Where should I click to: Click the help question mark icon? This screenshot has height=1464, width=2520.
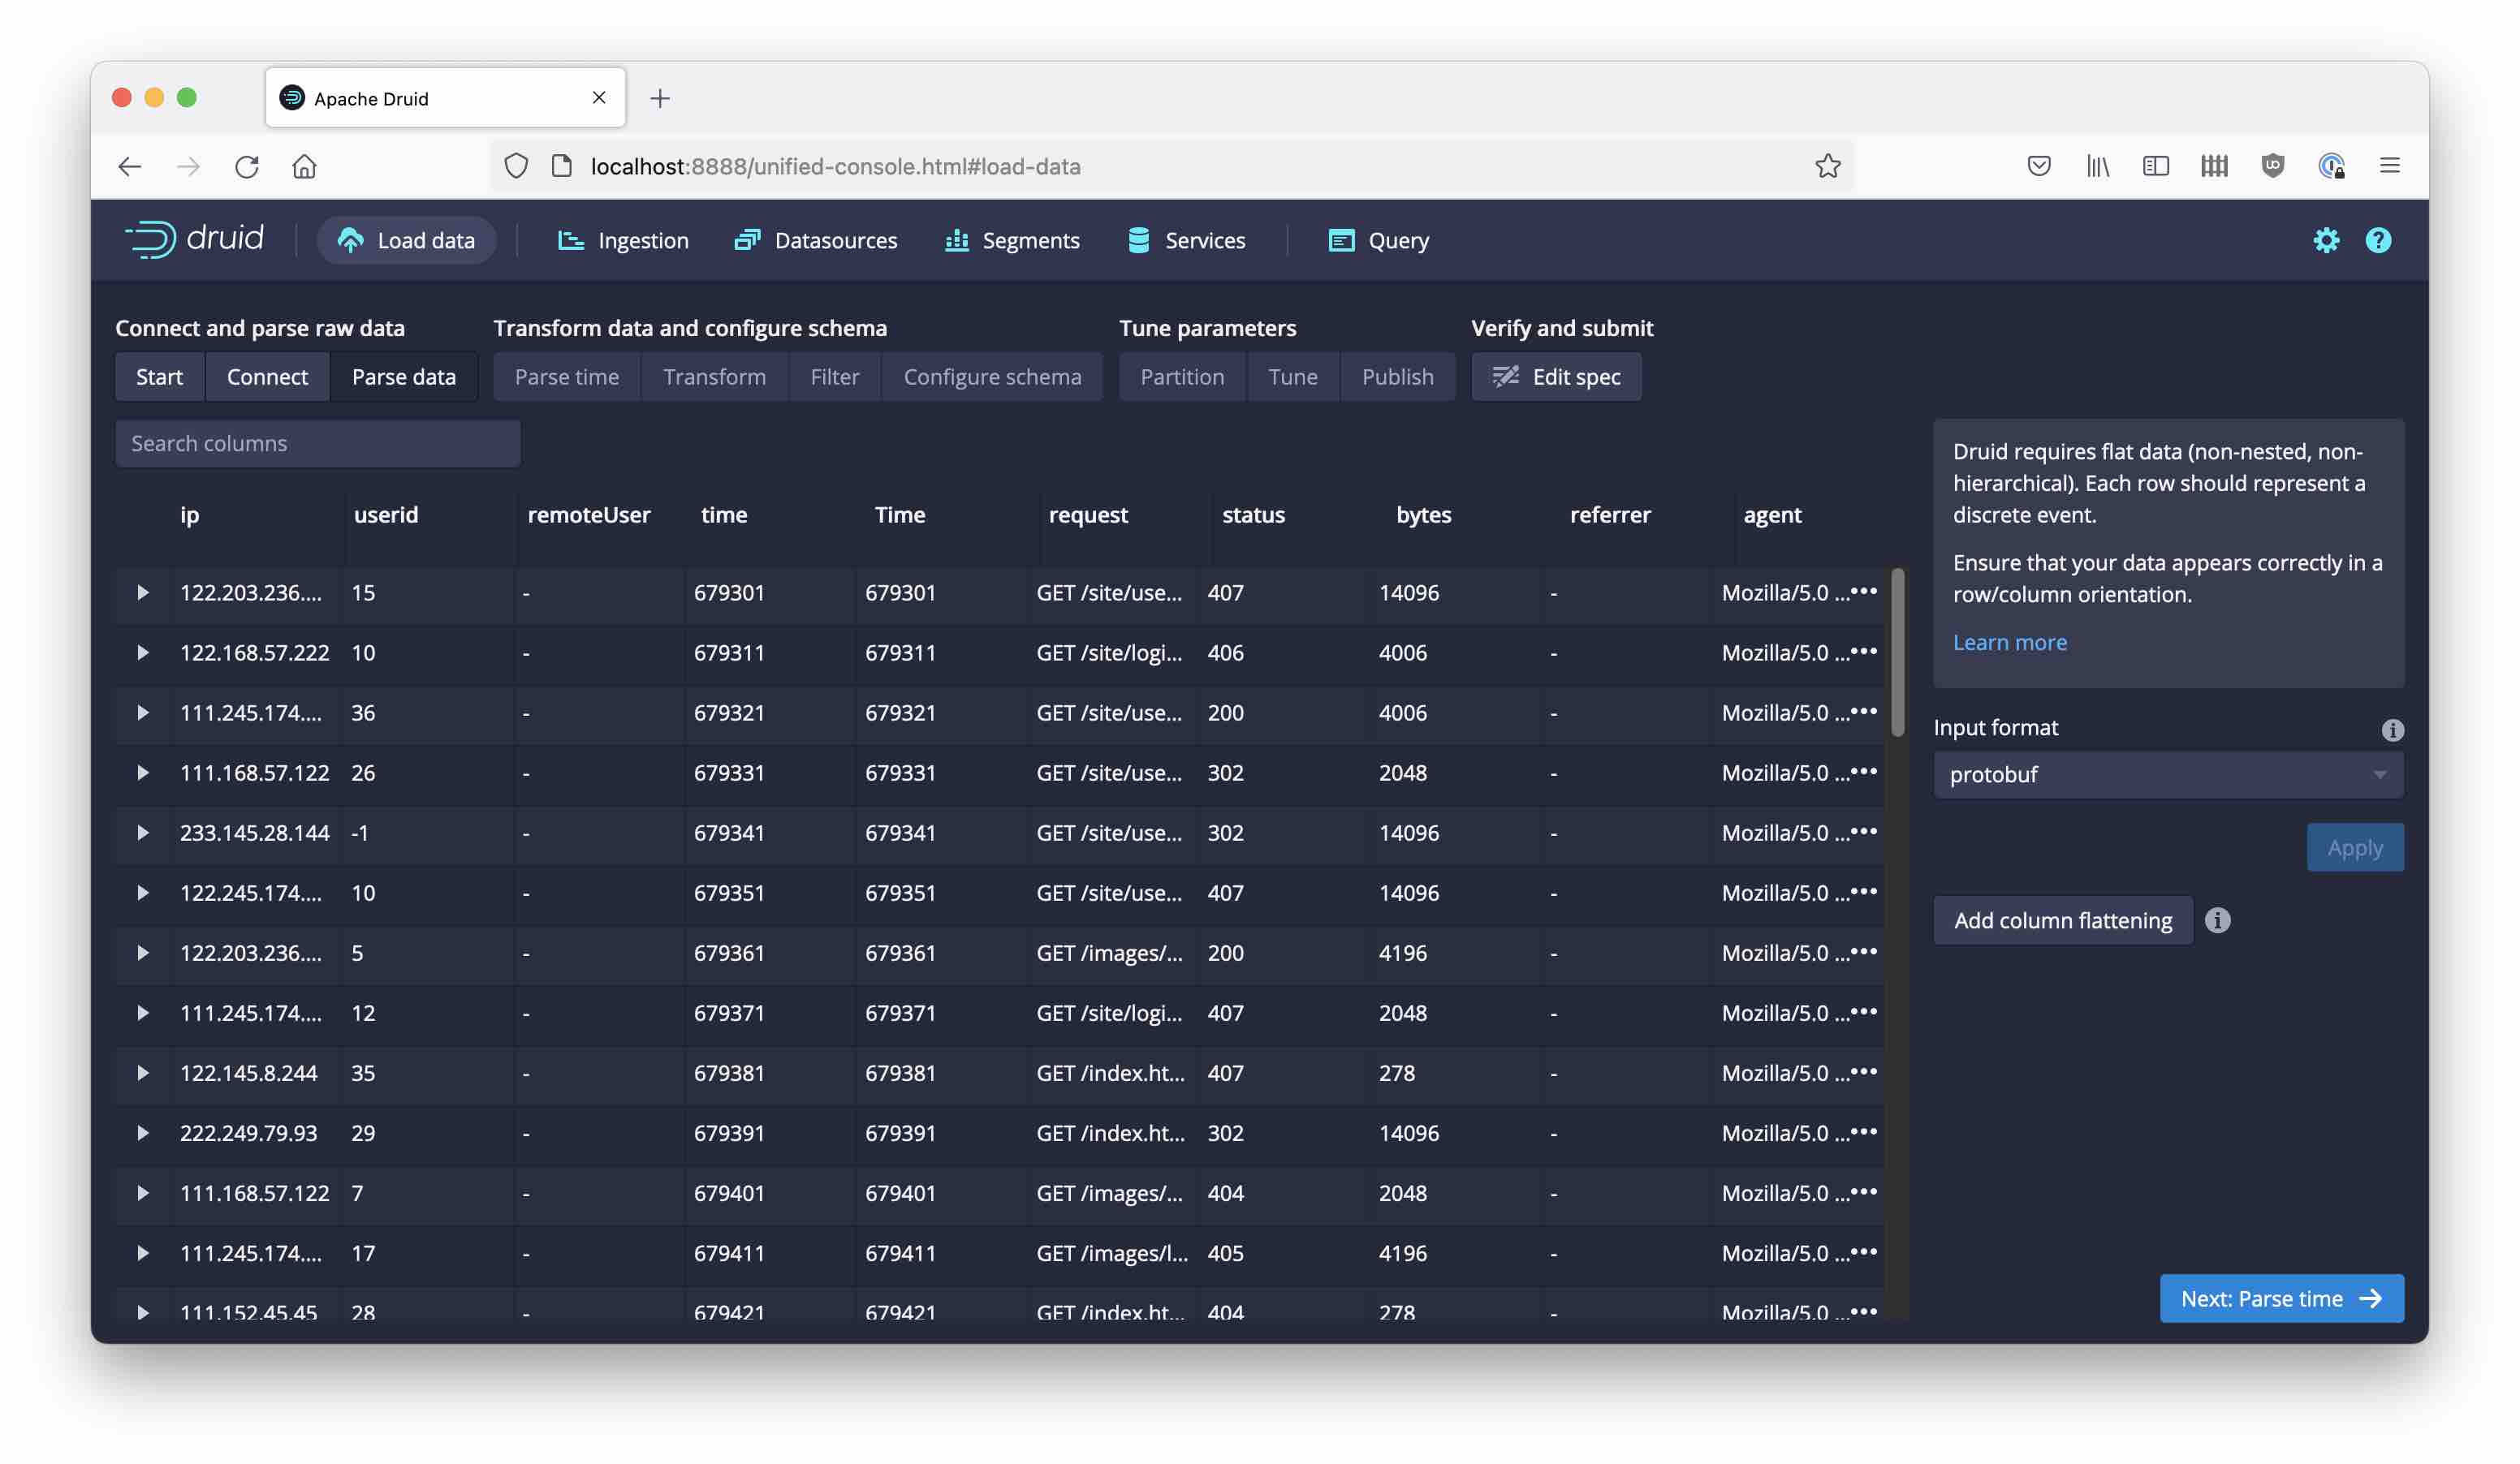pyautogui.click(x=2377, y=240)
